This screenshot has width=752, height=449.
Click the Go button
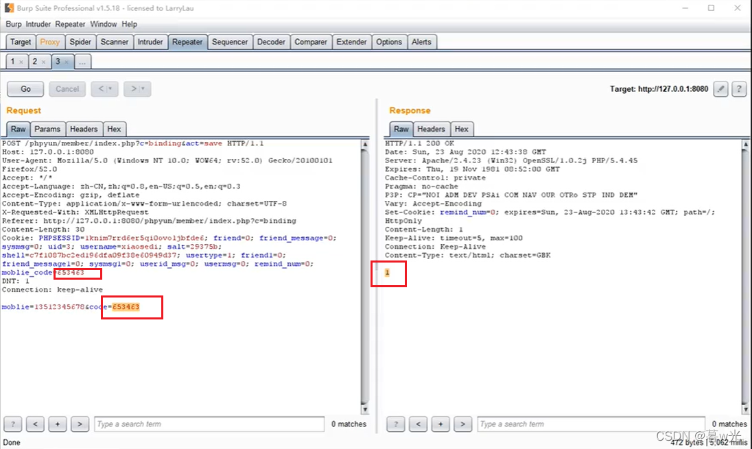pos(25,88)
